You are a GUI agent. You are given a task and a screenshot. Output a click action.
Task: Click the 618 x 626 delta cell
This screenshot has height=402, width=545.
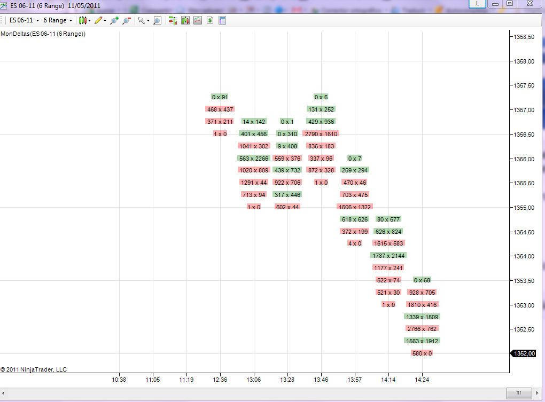tap(355, 219)
